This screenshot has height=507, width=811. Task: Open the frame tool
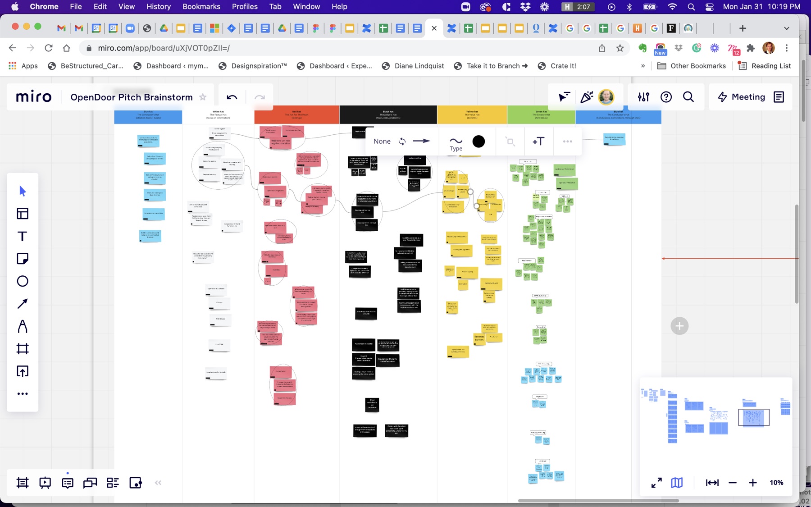click(x=22, y=349)
